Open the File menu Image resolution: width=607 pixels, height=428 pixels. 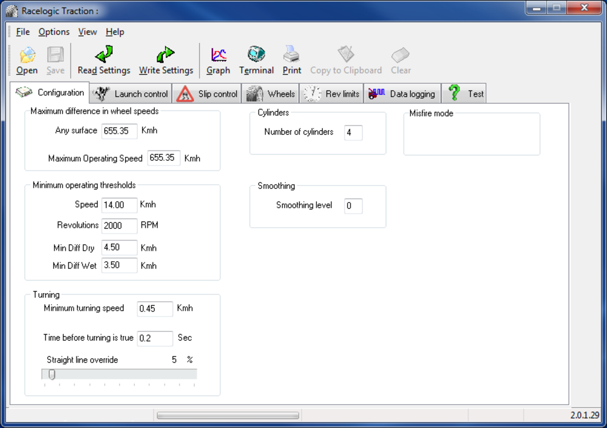(23, 32)
